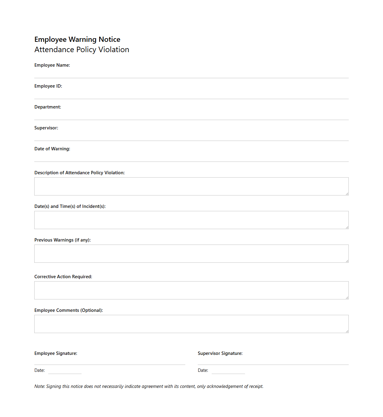Click the Date field under Supervisor Signature
The height and width of the screenshot is (417, 383).
(x=228, y=371)
